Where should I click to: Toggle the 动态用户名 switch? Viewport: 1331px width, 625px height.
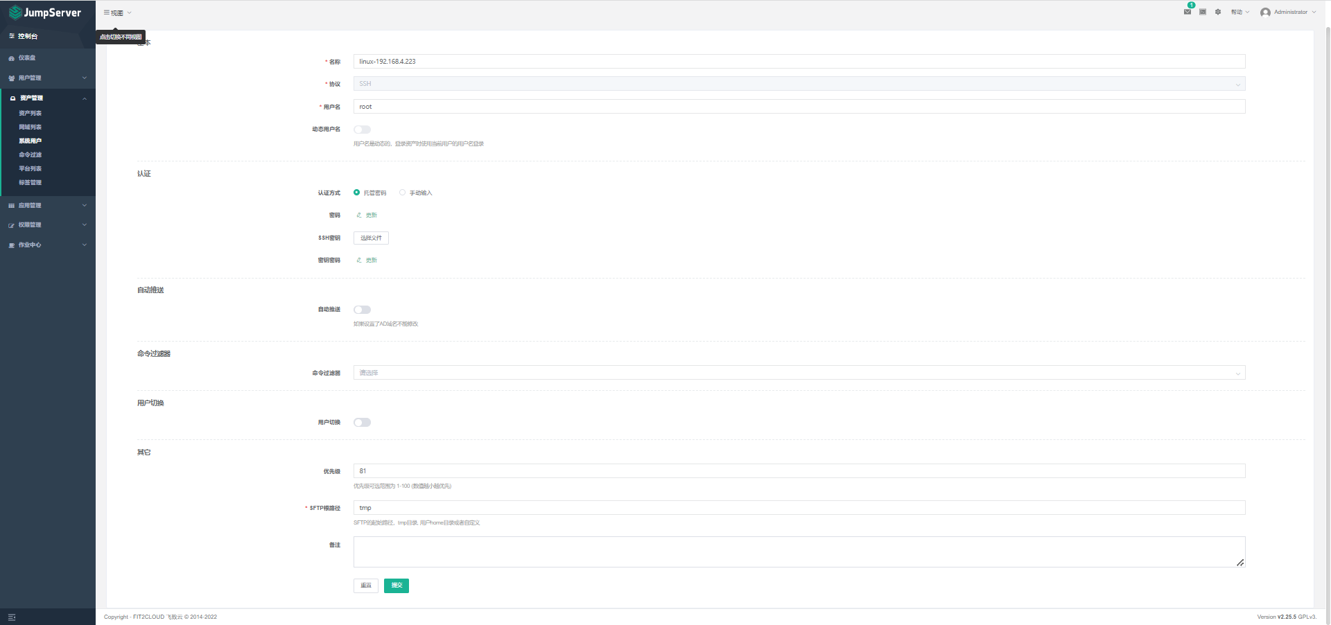tap(362, 130)
